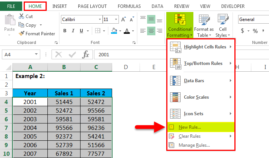The height and width of the screenshot is (158, 269).
Task: Apply Fill Color paint bucket
Action: 114,31
